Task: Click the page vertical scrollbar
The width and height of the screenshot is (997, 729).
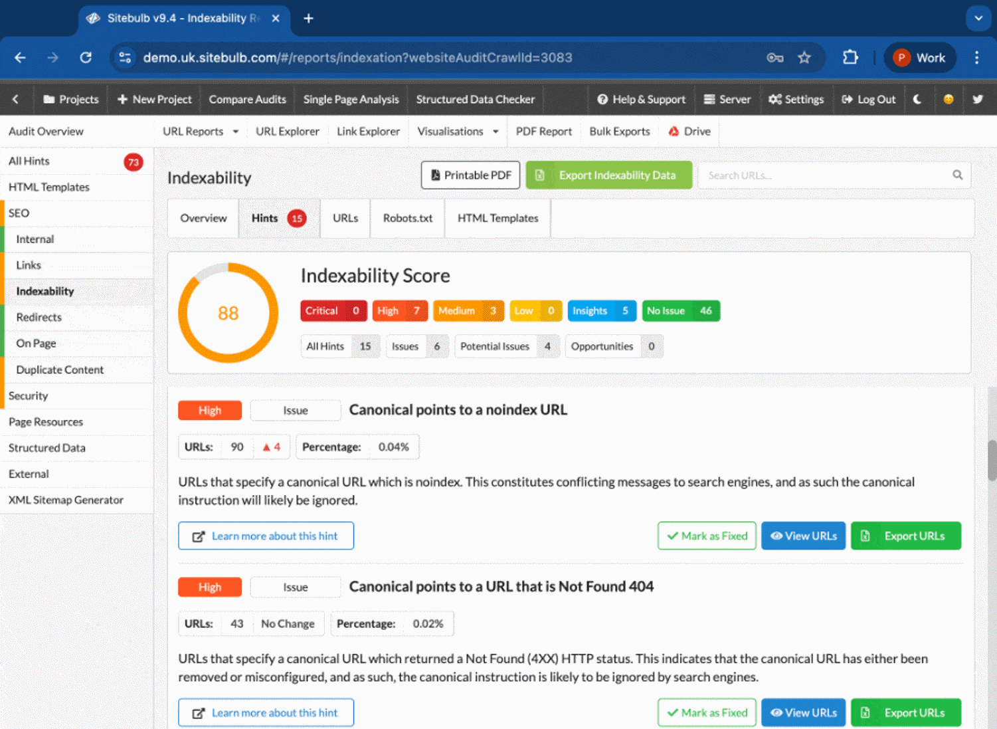Action: coord(992,459)
